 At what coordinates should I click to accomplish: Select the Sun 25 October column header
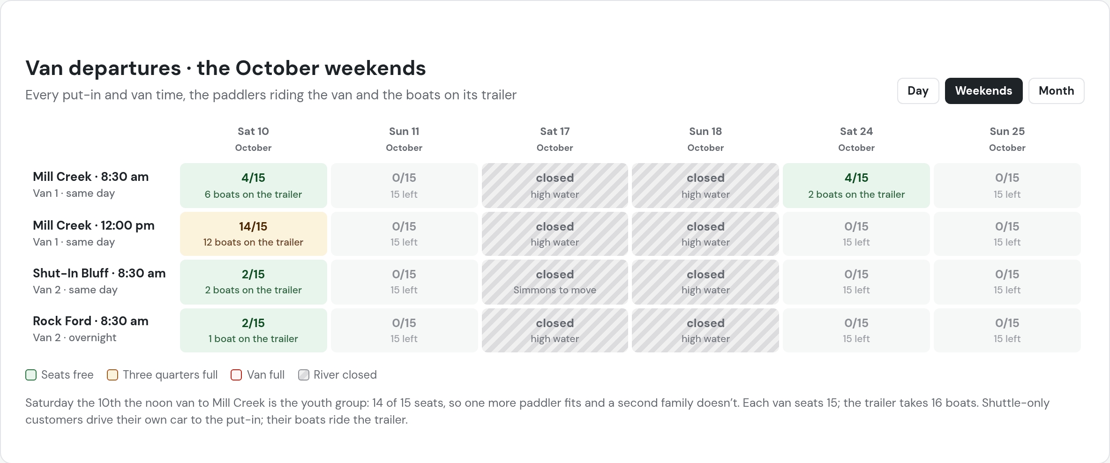(x=1007, y=139)
